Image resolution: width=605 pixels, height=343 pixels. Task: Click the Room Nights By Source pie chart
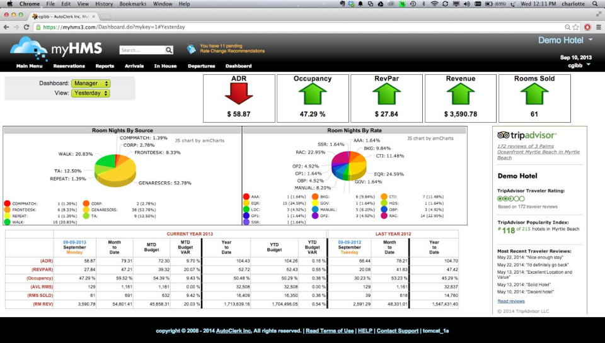(115, 170)
